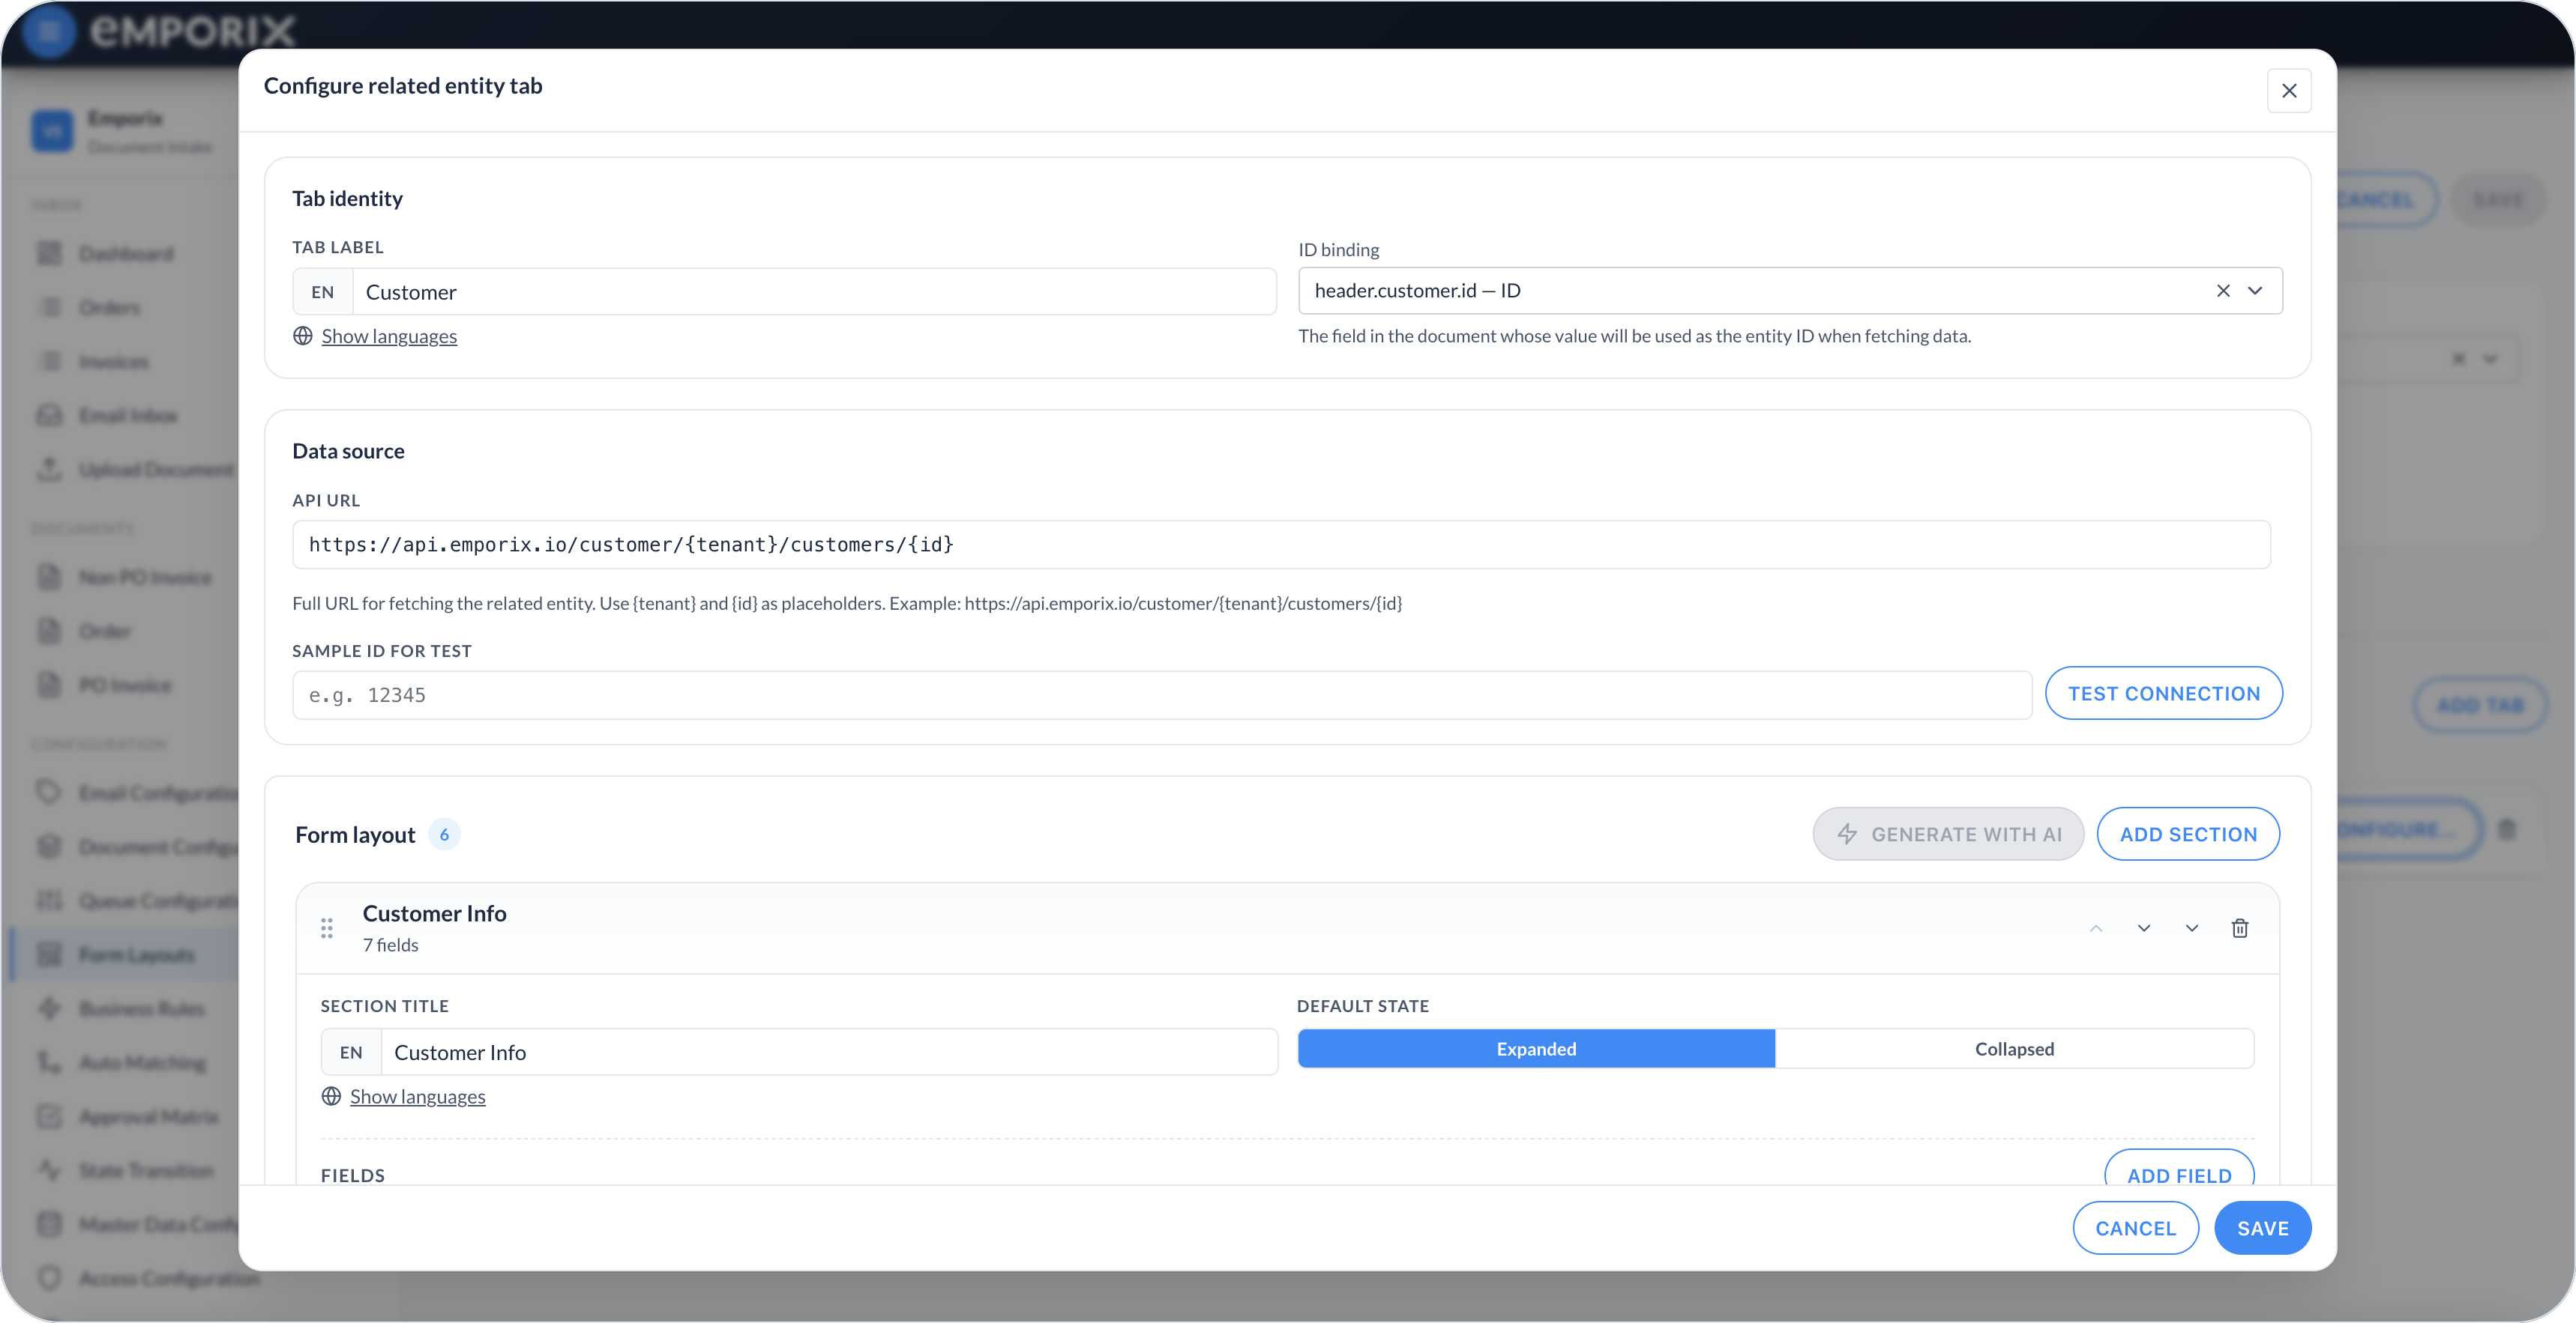Open the hamburger menu beside the Emporix logo
The width and height of the screenshot is (2576, 1323).
(48, 31)
